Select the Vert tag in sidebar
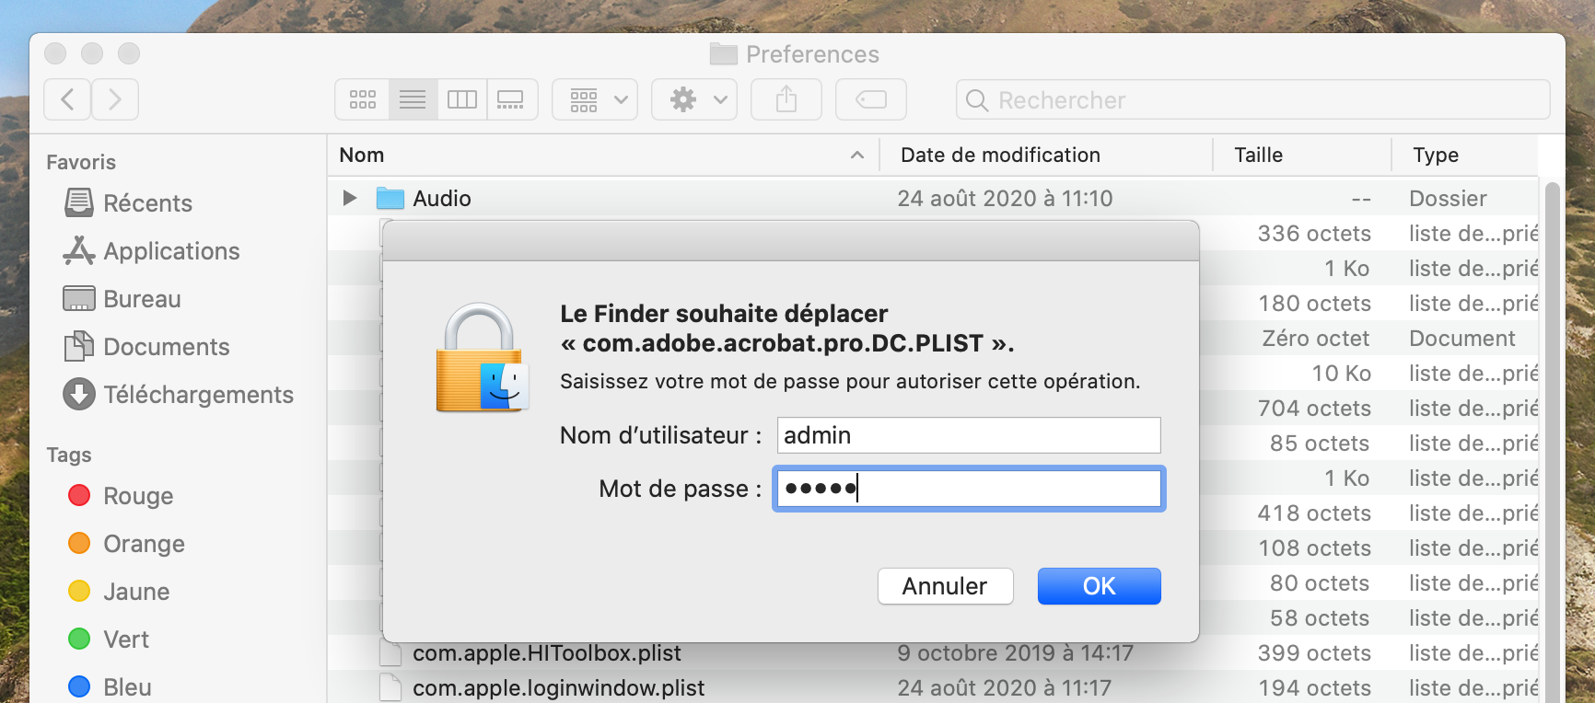Viewport: 1595px width, 703px height. pyautogui.click(x=126, y=640)
